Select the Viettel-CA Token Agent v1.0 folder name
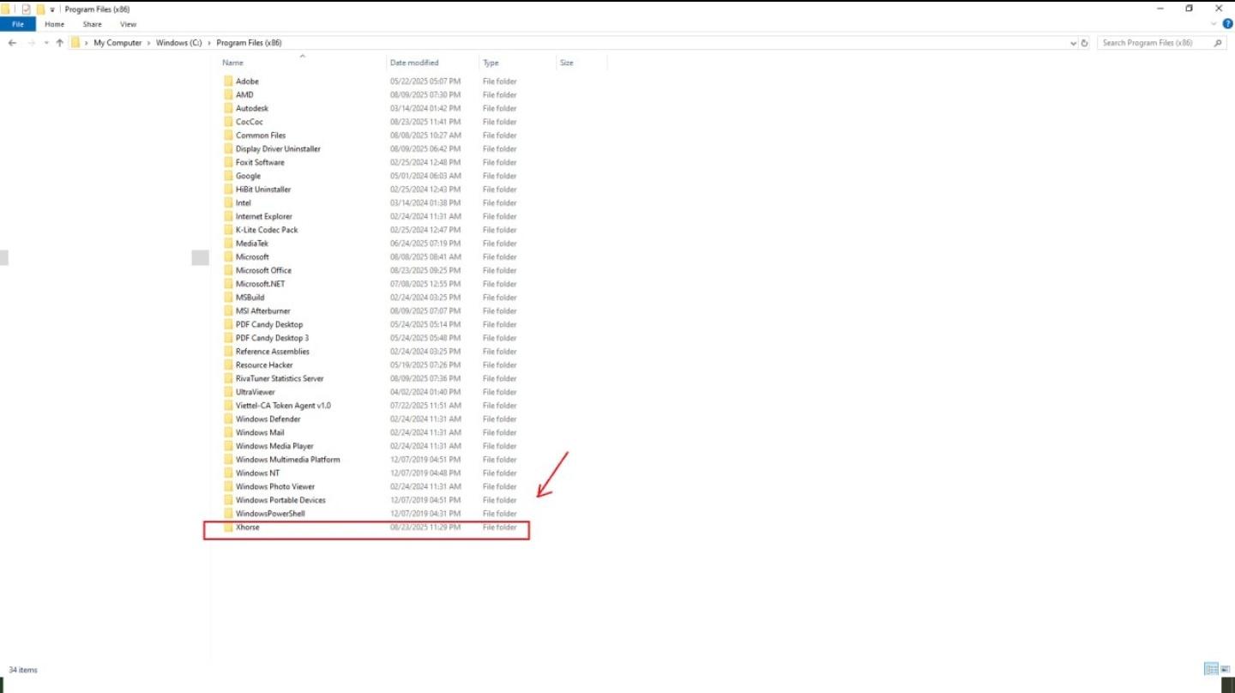Image resolution: width=1235 pixels, height=693 pixels. point(283,406)
